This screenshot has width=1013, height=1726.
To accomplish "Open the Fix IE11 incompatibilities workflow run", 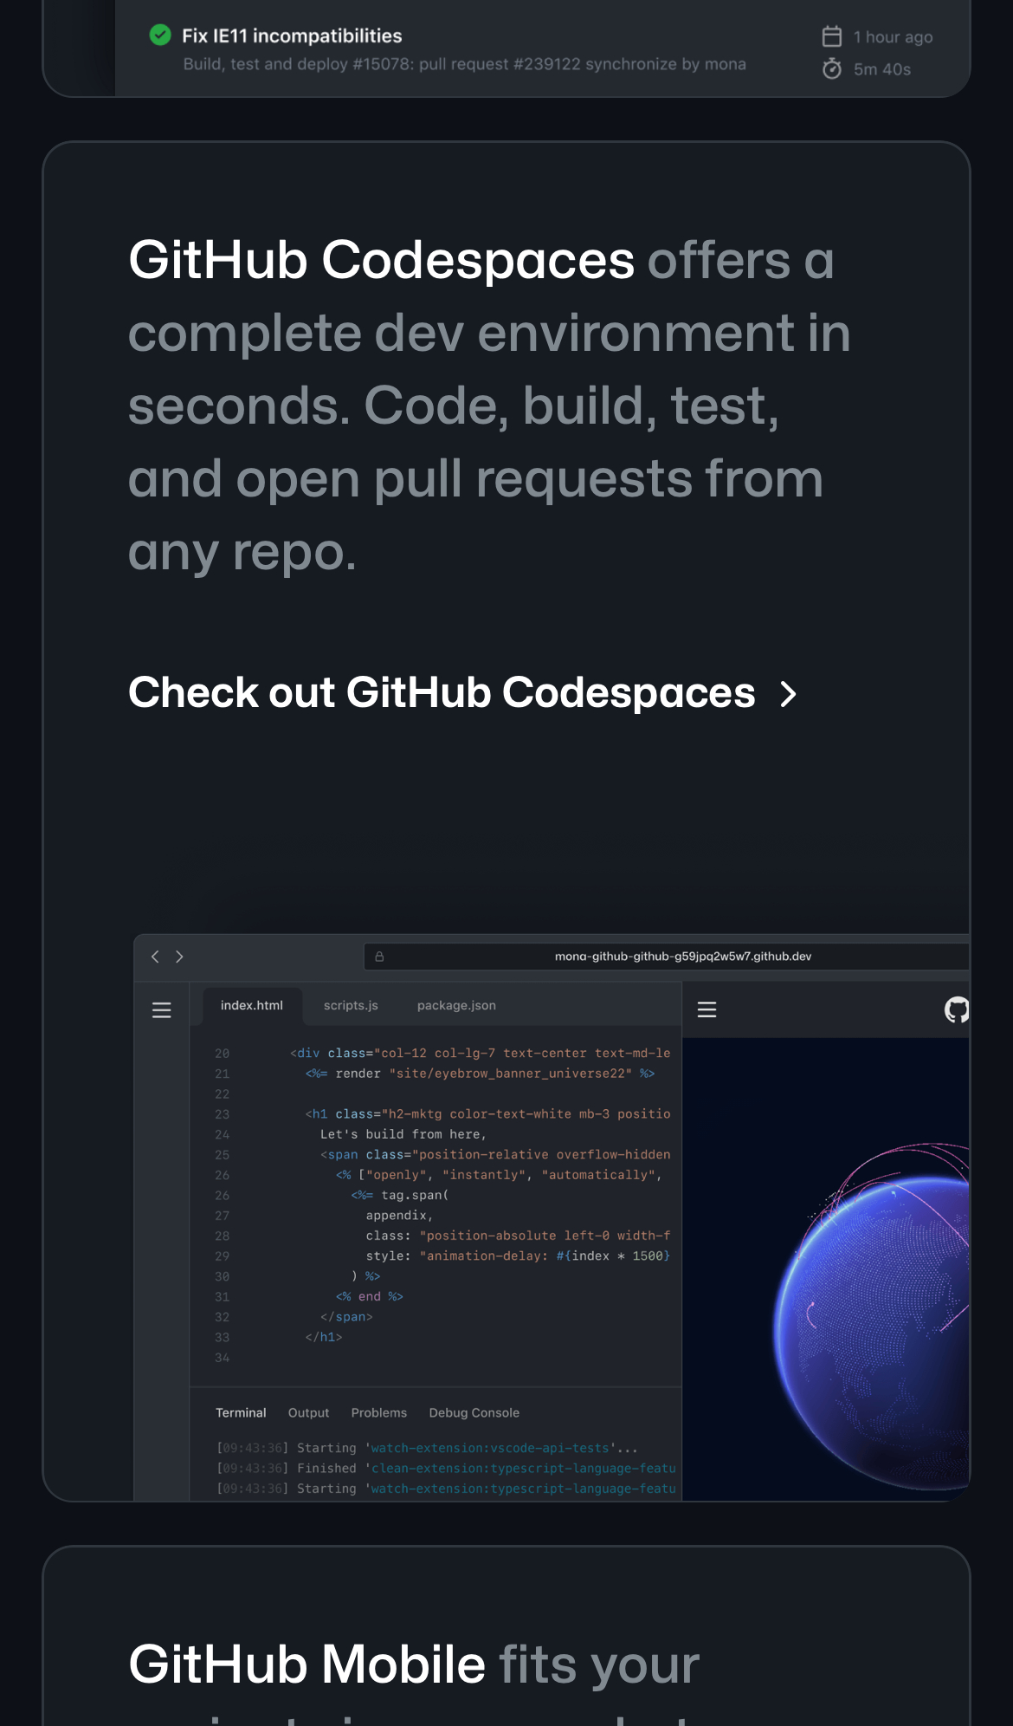I will [292, 36].
